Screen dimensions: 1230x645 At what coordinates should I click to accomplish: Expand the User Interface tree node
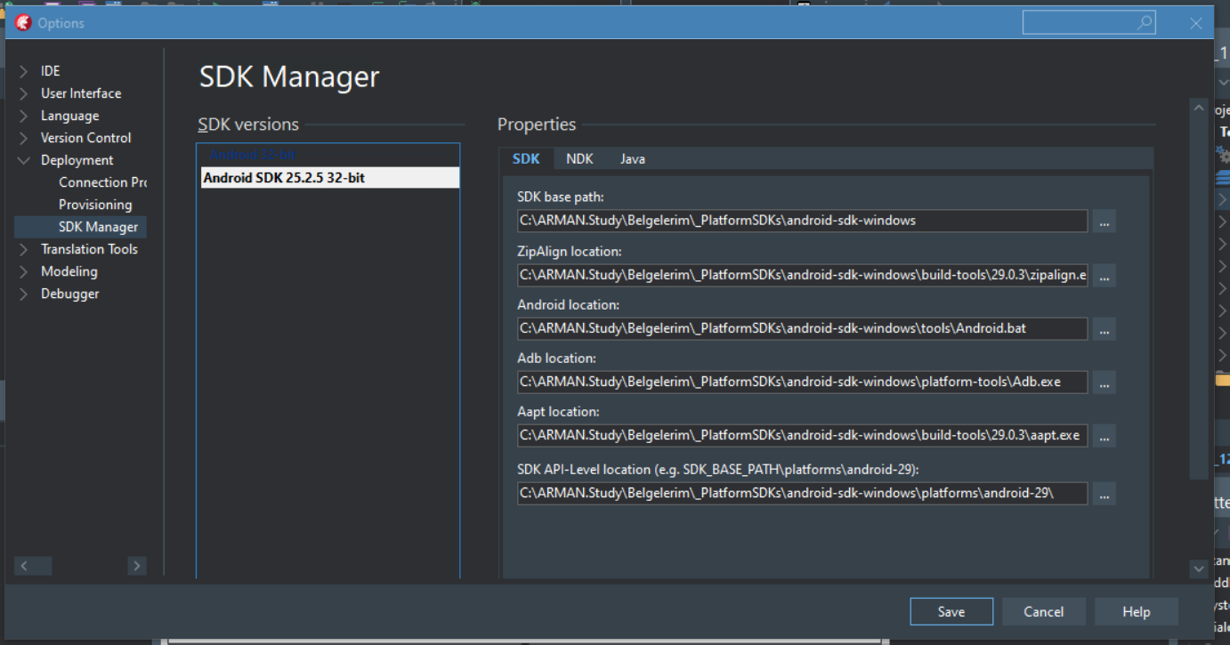coord(24,93)
